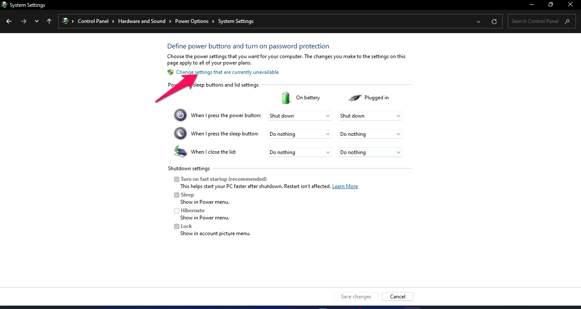Click the Plugged in plug icon

(x=355, y=98)
